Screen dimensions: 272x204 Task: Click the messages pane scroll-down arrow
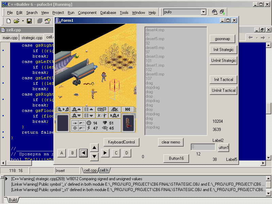[268, 193]
